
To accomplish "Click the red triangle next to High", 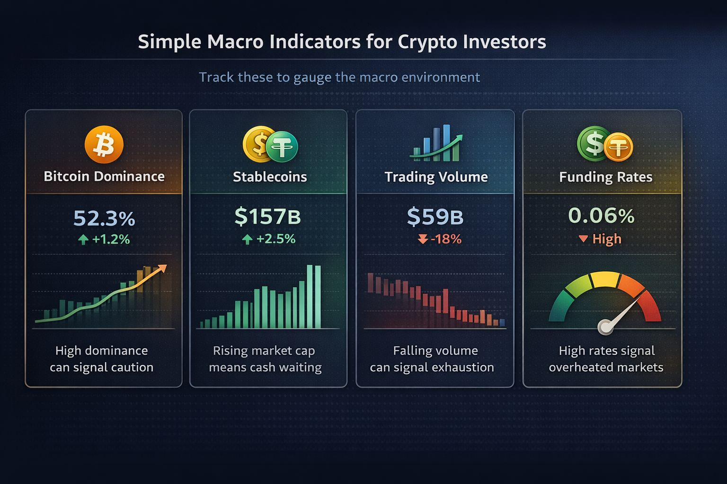I will 583,239.
